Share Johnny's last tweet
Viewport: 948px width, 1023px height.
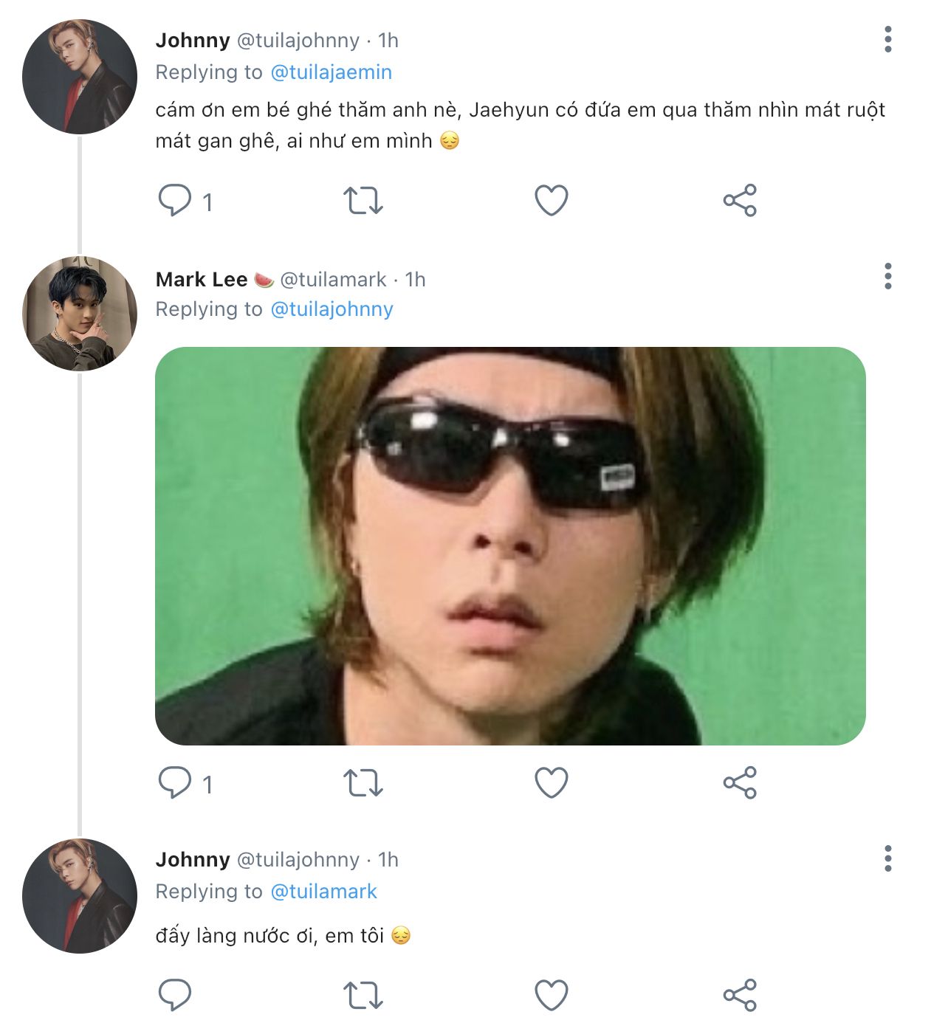tap(740, 995)
